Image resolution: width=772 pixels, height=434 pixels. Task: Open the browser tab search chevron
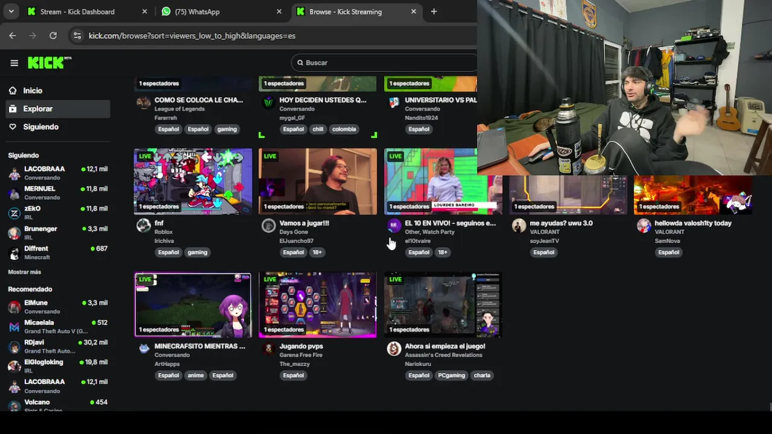[11, 11]
